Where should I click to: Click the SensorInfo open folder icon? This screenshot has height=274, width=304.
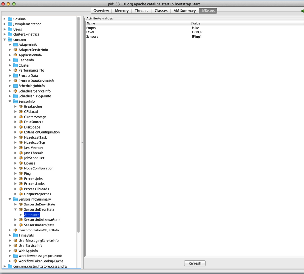(15, 101)
